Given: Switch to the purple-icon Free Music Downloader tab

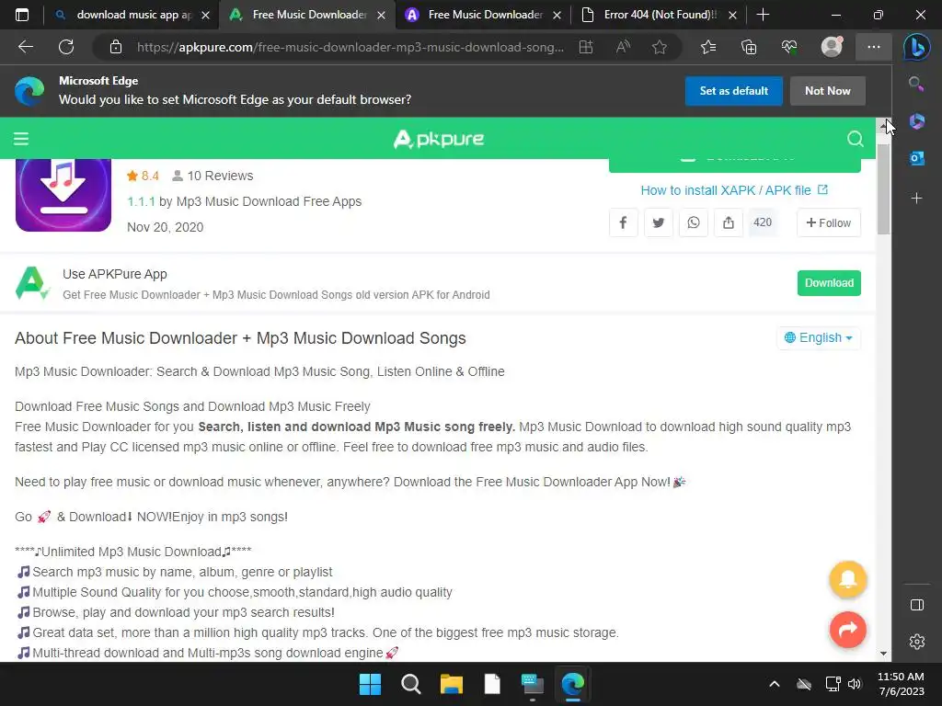Looking at the screenshot, I should point(482,15).
